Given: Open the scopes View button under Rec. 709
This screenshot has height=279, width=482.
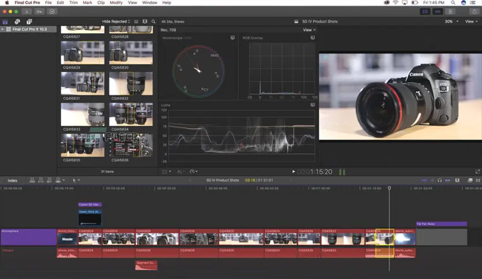Looking at the screenshot, I should [309, 30].
